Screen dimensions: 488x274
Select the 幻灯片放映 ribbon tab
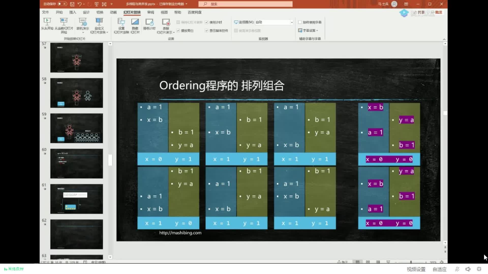point(132,12)
